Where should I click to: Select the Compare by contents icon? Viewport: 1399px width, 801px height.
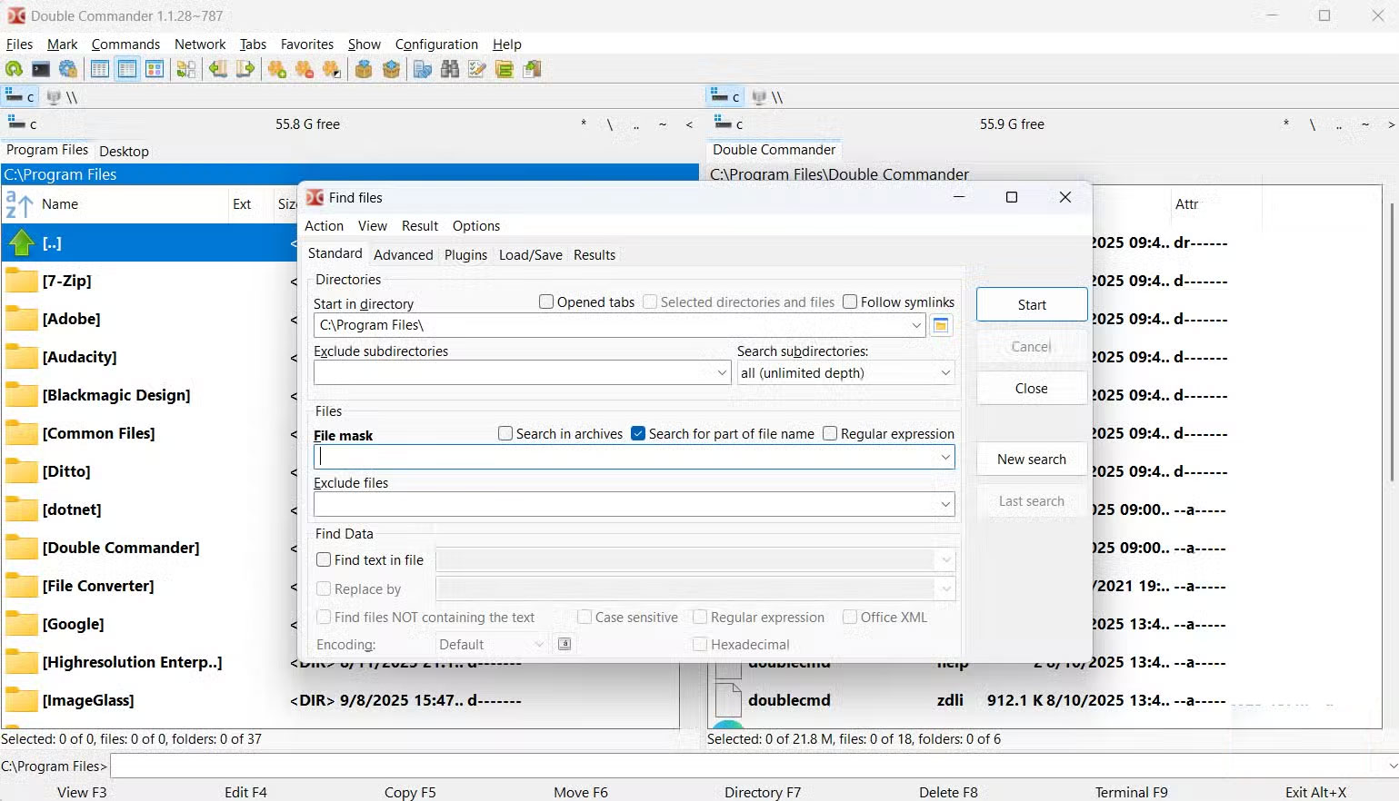click(x=422, y=68)
